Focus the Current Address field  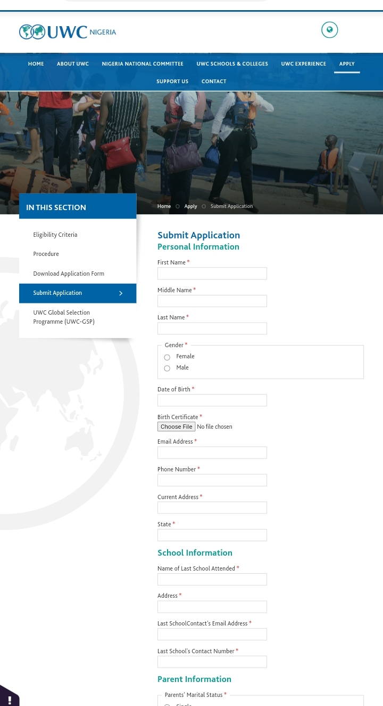[212, 508]
